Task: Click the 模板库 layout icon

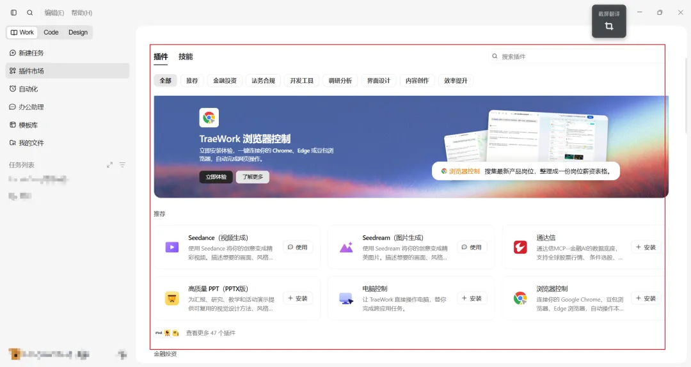Action: point(13,125)
